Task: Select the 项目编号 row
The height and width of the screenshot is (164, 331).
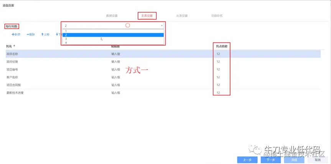Action: point(163,70)
